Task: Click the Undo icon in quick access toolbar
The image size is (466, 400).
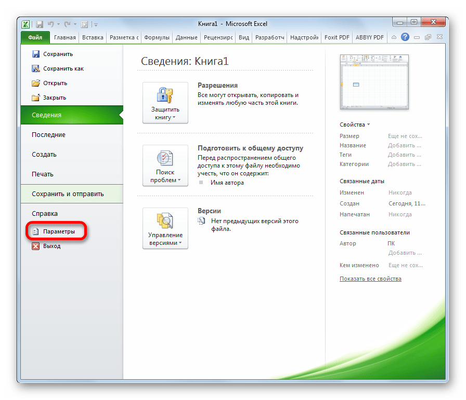Action: [51, 24]
